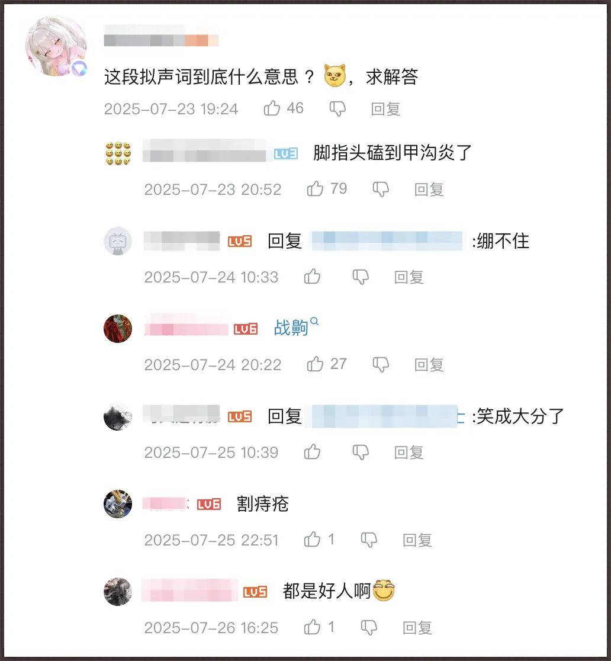Screen dimensions: 611x661
Task: Open the blurred mentioned user in 绷不住 reply
Action: pyautogui.click(x=386, y=241)
